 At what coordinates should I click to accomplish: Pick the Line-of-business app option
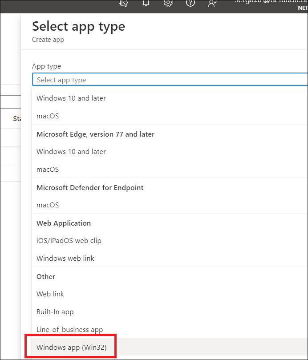pyautogui.click(x=70, y=329)
